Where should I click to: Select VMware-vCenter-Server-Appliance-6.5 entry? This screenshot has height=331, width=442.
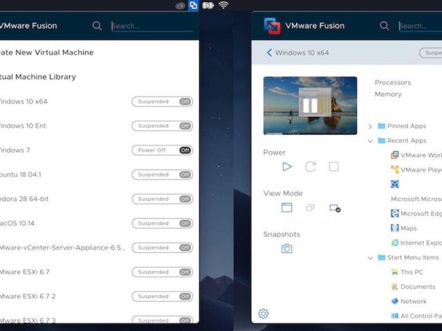pyautogui.click(x=63, y=247)
